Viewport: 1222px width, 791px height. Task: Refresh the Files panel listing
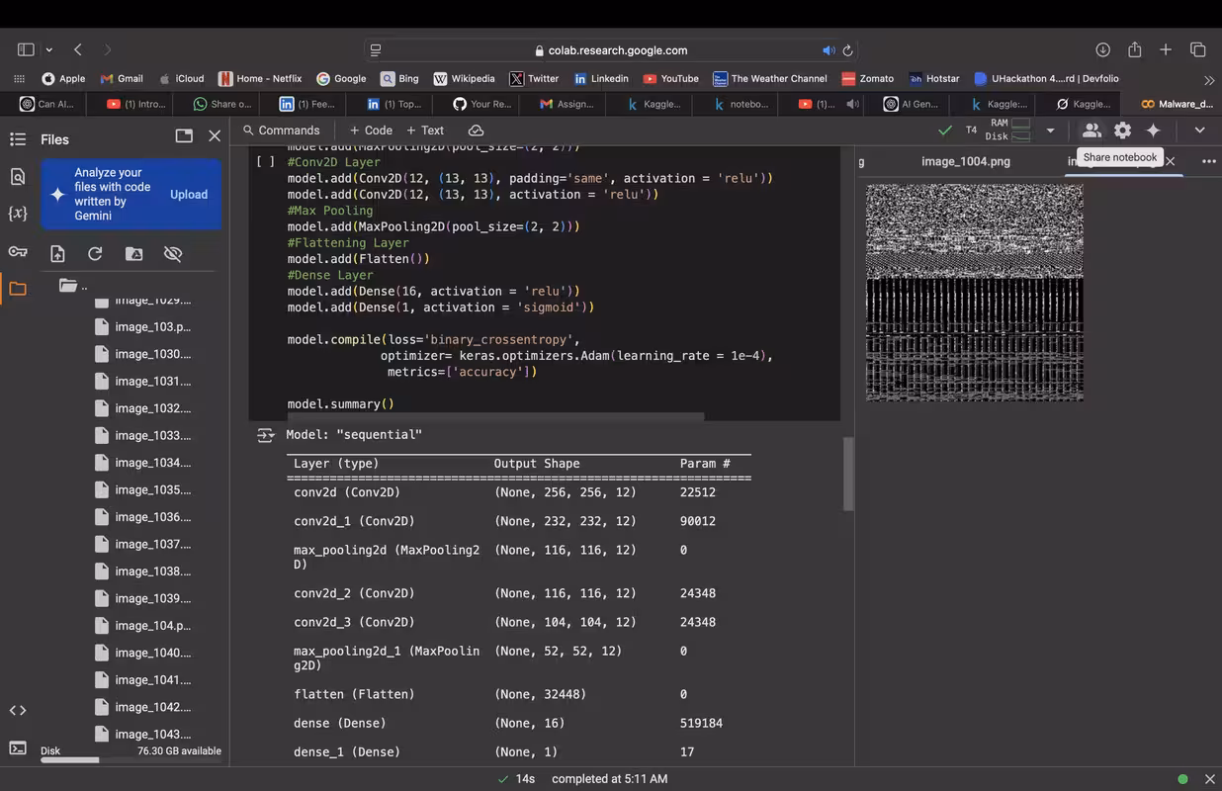(x=95, y=254)
